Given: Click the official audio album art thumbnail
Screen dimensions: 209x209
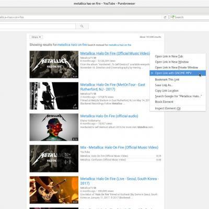Looking at the screenshot, I should [x=54, y=127].
